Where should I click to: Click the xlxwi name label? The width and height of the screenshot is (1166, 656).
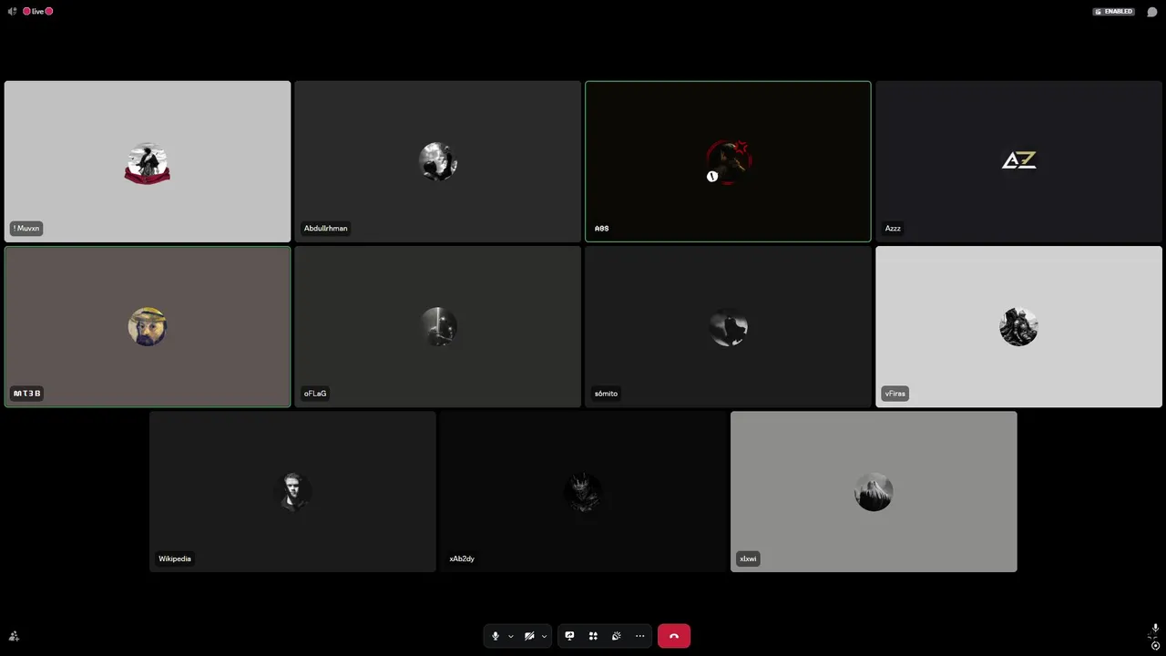point(748,559)
